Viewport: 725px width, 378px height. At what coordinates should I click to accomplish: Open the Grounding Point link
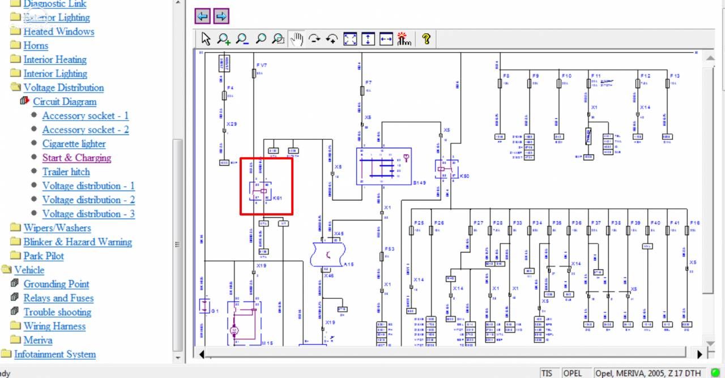click(x=57, y=284)
